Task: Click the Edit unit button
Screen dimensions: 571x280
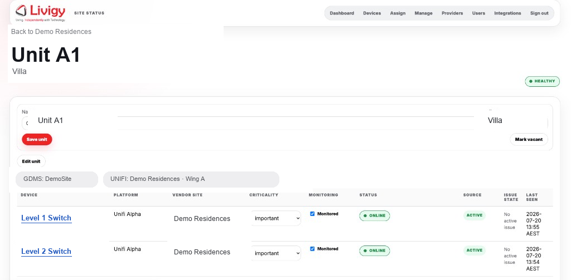Action: point(31,161)
